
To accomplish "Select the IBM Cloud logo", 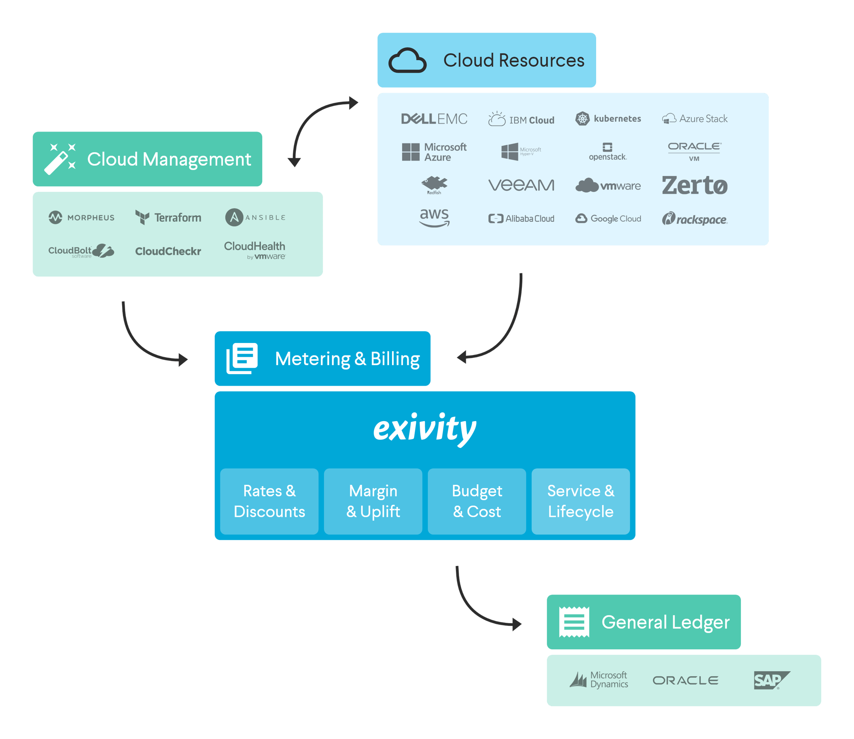I will [521, 119].
